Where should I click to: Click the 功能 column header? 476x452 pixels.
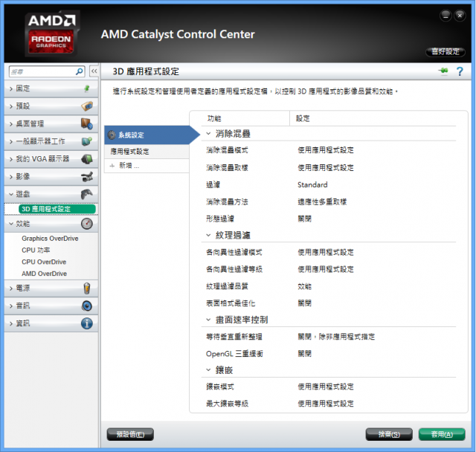tap(214, 119)
